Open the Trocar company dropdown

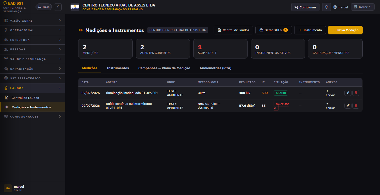click(363, 7)
